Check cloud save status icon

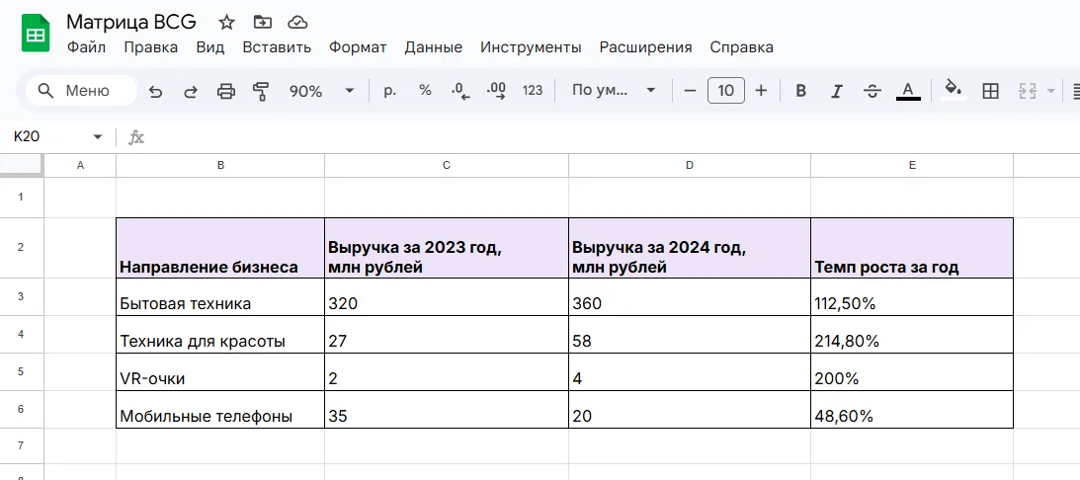297,23
